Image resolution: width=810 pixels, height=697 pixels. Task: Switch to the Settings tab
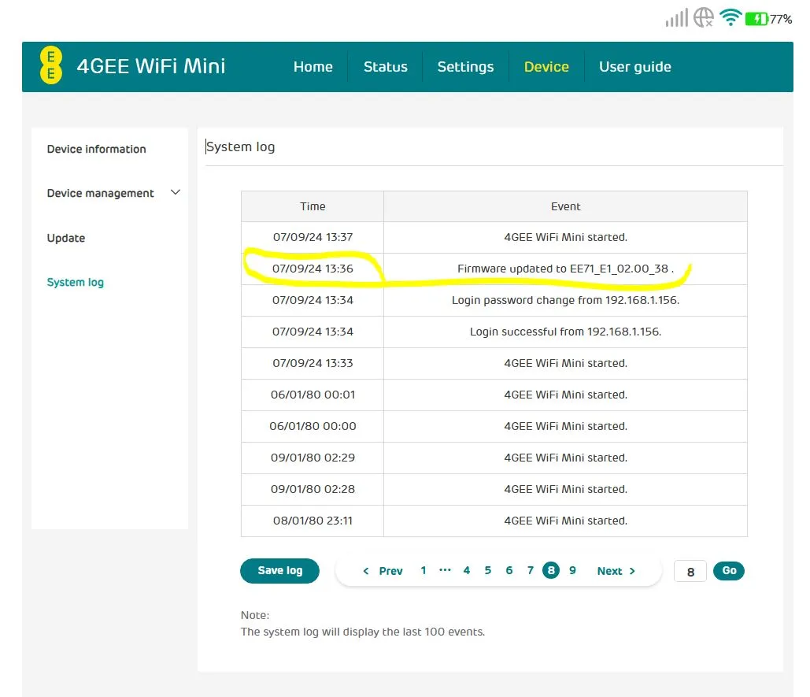[x=465, y=67]
